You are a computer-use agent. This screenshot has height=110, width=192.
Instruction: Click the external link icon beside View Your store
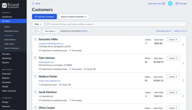[x=163, y=4]
